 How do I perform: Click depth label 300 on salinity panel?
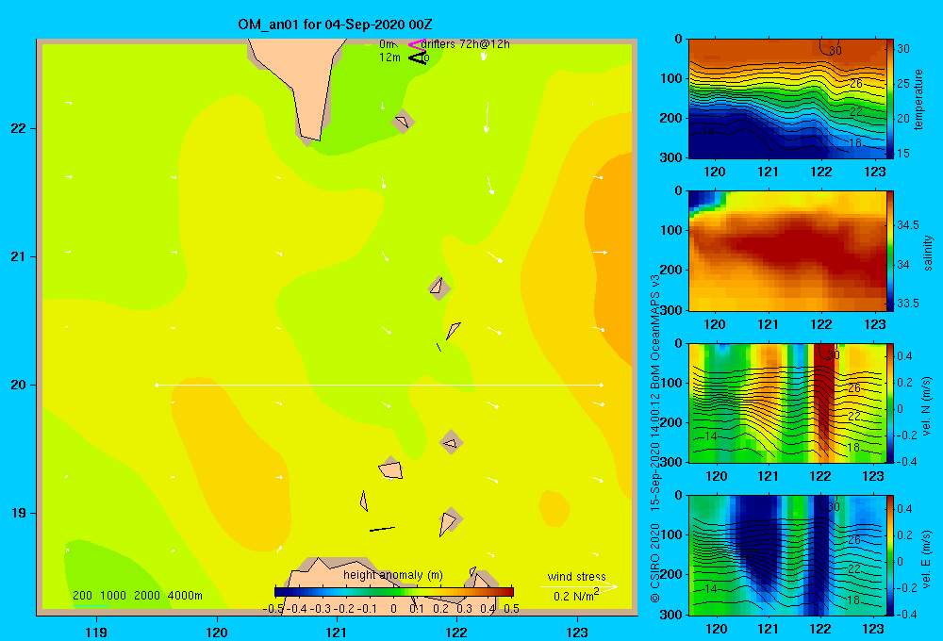tap(671, 310)
